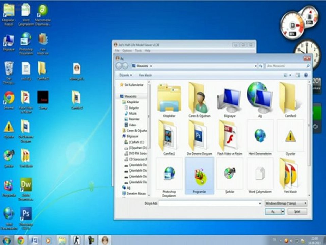Click Counter-Strike icon in taskbar
Screen dimensions: 326x245
pos(77,240)
